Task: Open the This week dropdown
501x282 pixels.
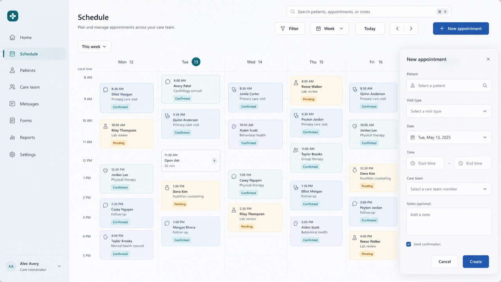Action: [94, 47]
